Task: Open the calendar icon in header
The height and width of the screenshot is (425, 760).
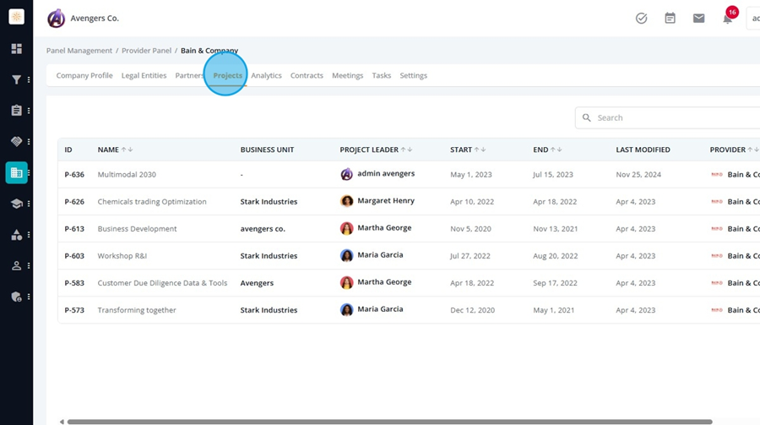Action: coord(670,19)
